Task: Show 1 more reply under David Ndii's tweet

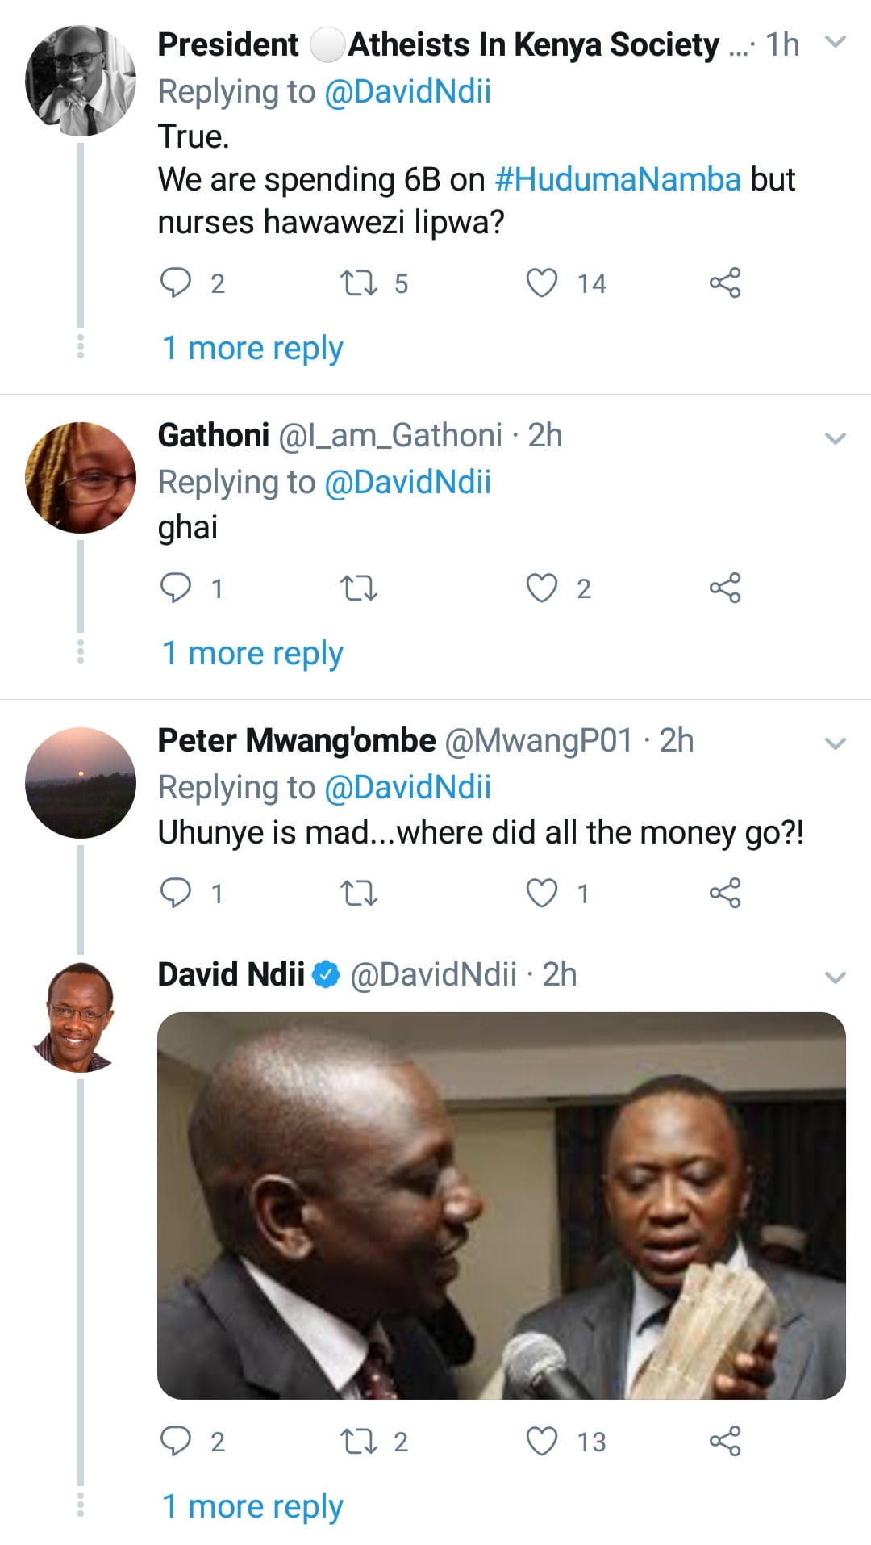Action: click(x=252, y=1506)
